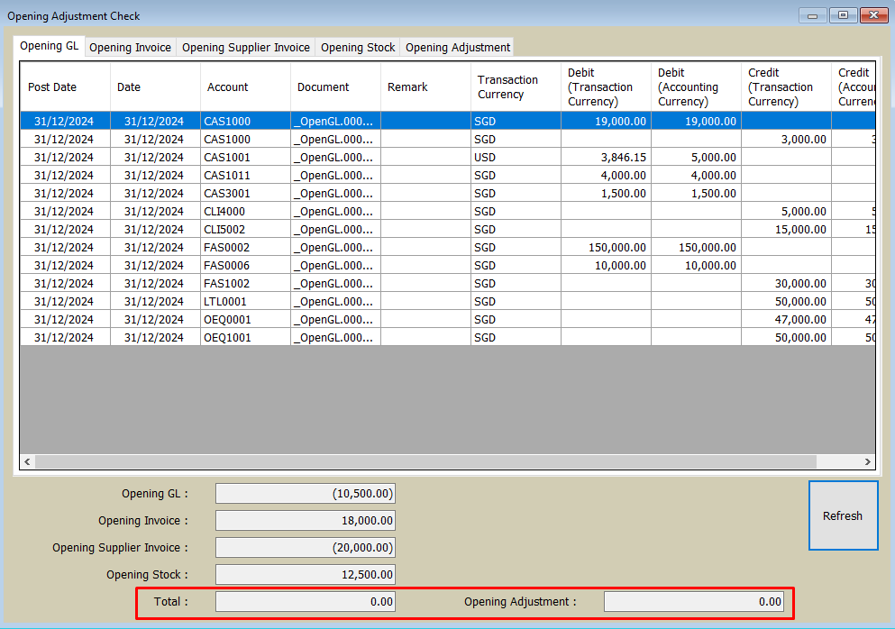Minimize the Opening Adjustment Check window
The height and width of the screenshot is (629, 895).
[x=813, y=15]
